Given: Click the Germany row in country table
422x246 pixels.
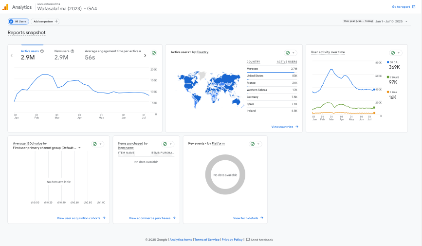Looking at the screenshot, I should [272, 97].
